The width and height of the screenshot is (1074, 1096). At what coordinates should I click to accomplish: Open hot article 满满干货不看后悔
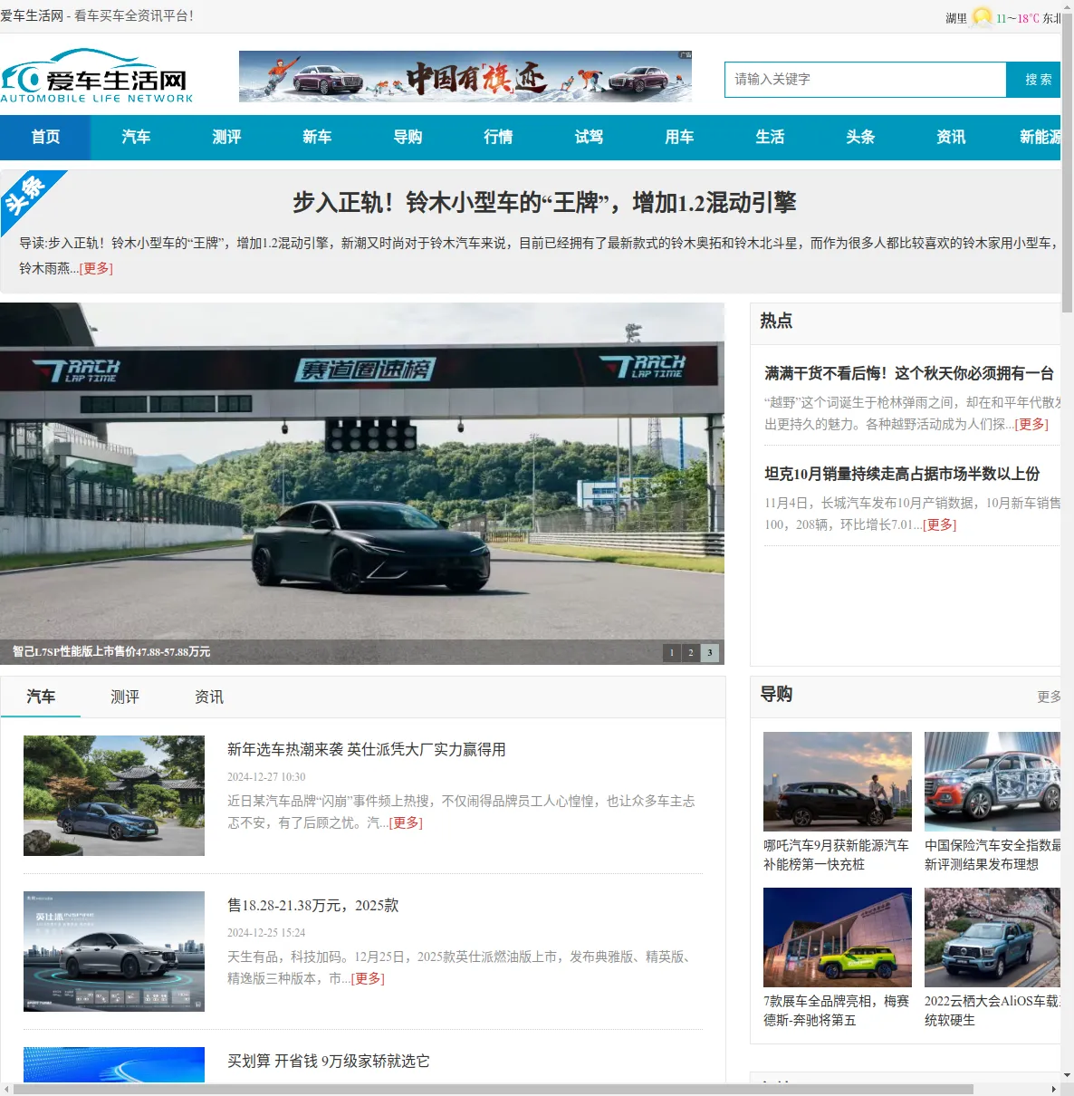tap(909, 373)
